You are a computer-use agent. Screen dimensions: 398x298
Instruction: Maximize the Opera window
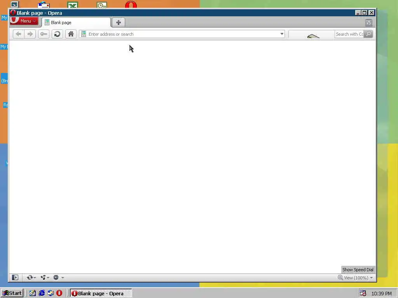pos(364,13)
